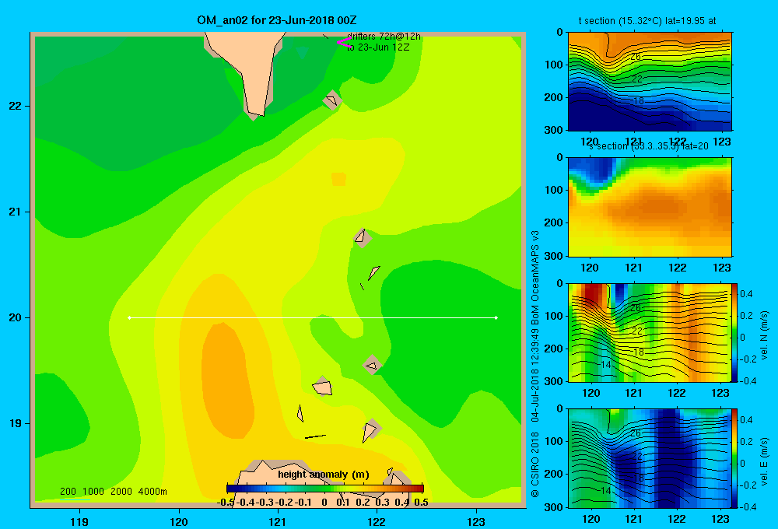Click latitude label 22 on main map axis
Screen dimensions: 778x529
(15, 107)
